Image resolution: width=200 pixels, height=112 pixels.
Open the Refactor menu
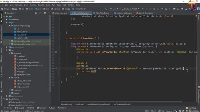pyautogui.click(x=41, y=5)
